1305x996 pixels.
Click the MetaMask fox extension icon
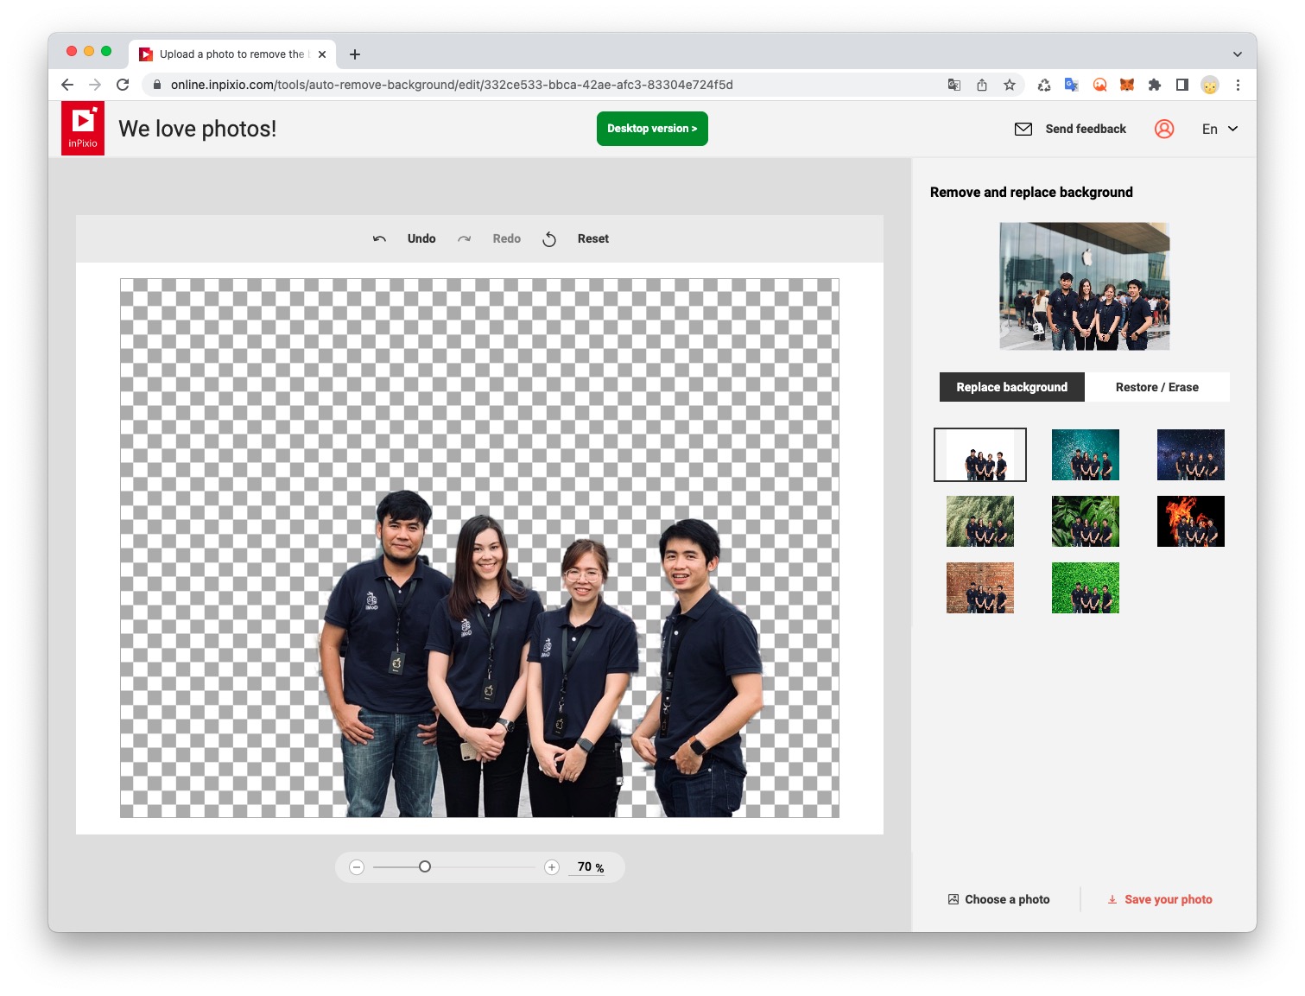click(1127, 85)
